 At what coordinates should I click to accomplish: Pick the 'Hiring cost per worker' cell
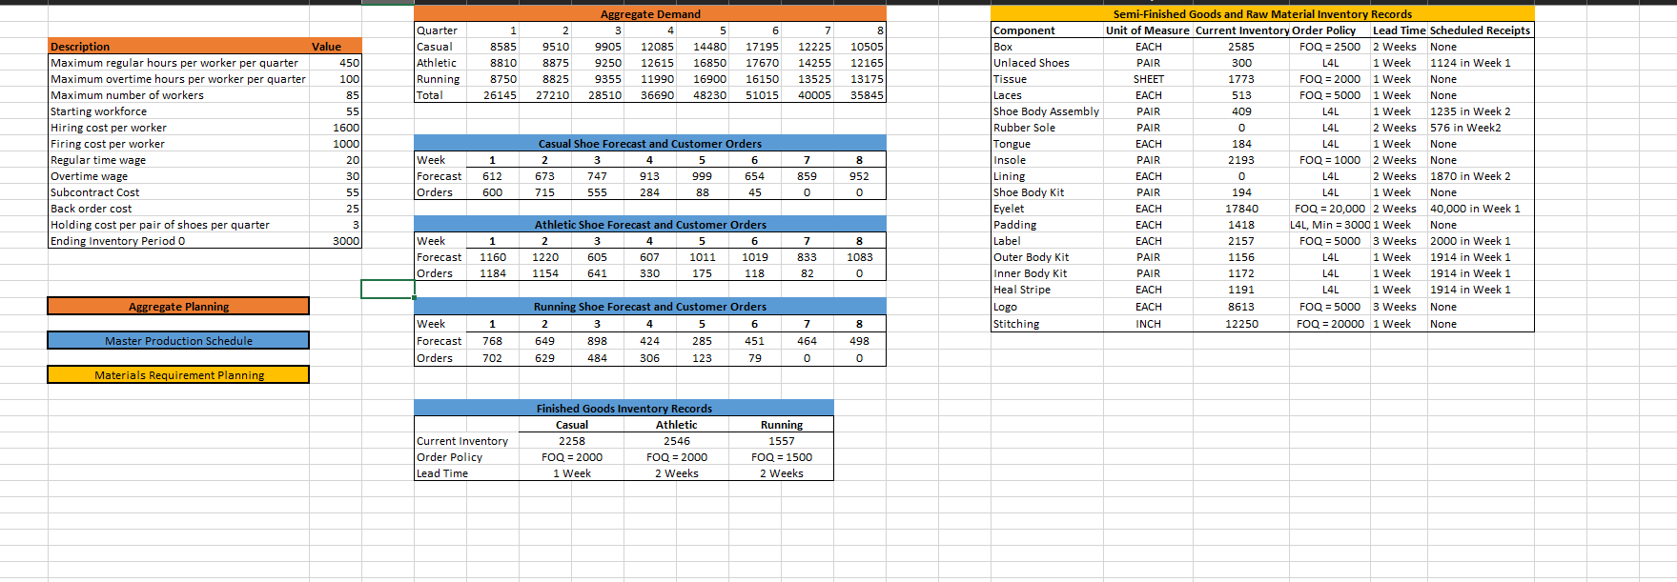(x=178, y=128)
